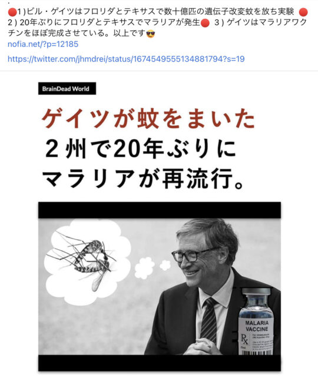
Task: Click the headline line マラリアが再流行。
Action: 143,179
